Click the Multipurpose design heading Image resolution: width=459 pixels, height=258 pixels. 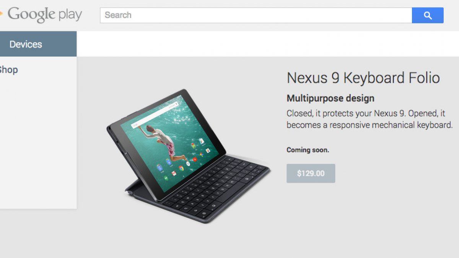pyautogui.click(x=330, y=98)
